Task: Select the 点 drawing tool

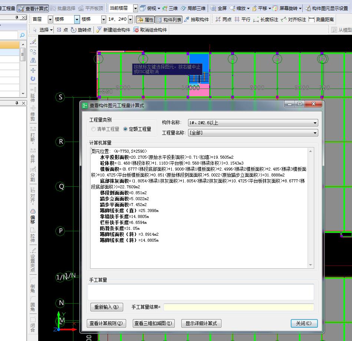Action: point(62,30)
